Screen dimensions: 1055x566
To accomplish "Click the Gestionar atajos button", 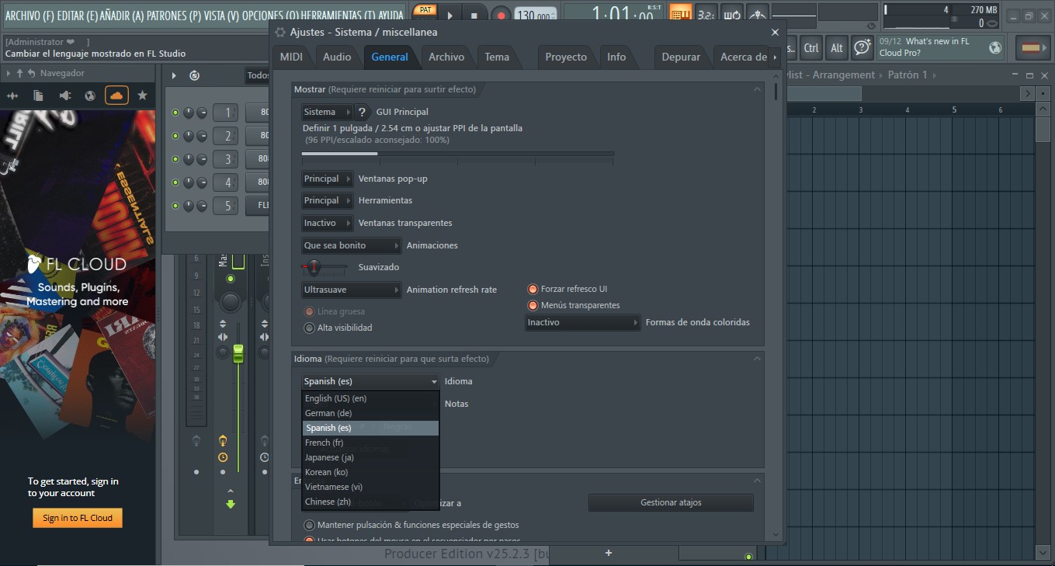I will [670, 502].
